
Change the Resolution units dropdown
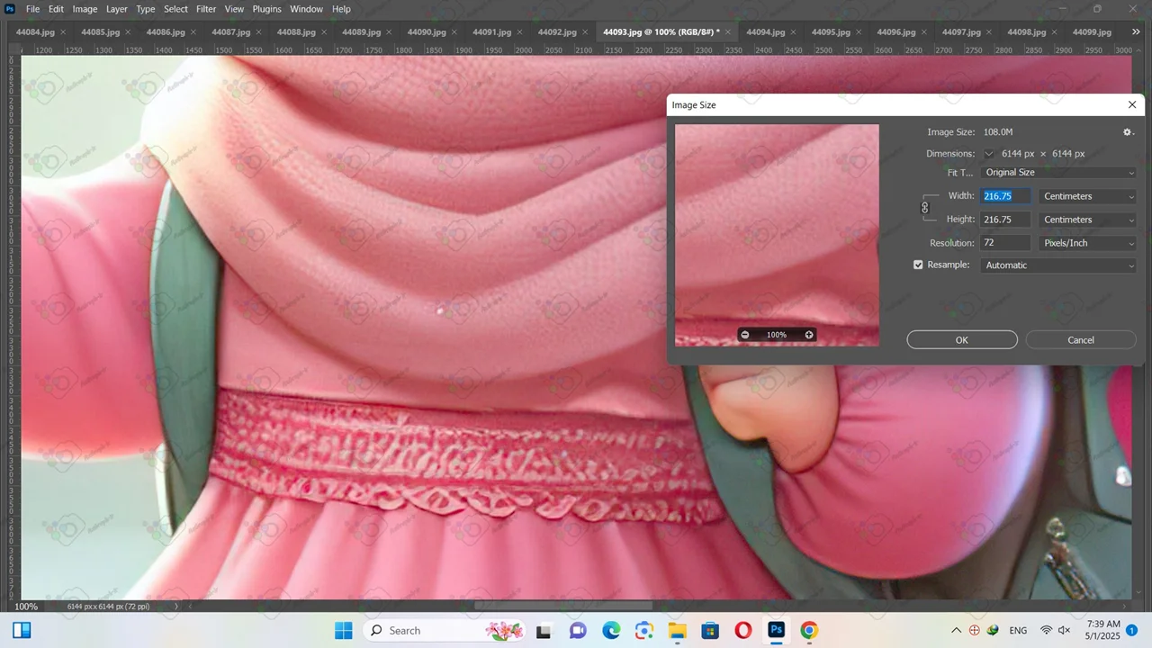click(x=1087, y=243)
